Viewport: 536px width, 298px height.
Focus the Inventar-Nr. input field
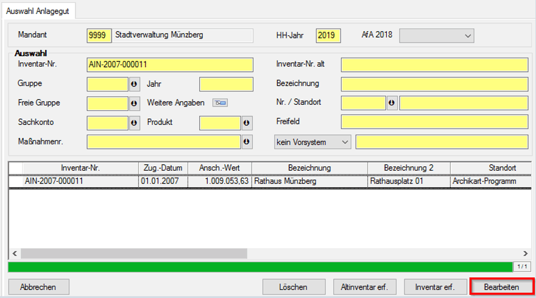pos(170,65)
